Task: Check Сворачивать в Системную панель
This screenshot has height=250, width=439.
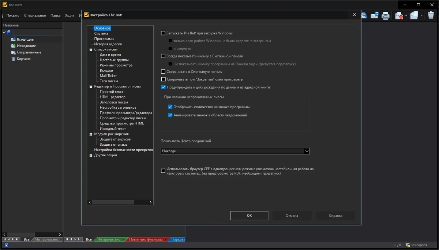Action: click(x=163, y=72)
